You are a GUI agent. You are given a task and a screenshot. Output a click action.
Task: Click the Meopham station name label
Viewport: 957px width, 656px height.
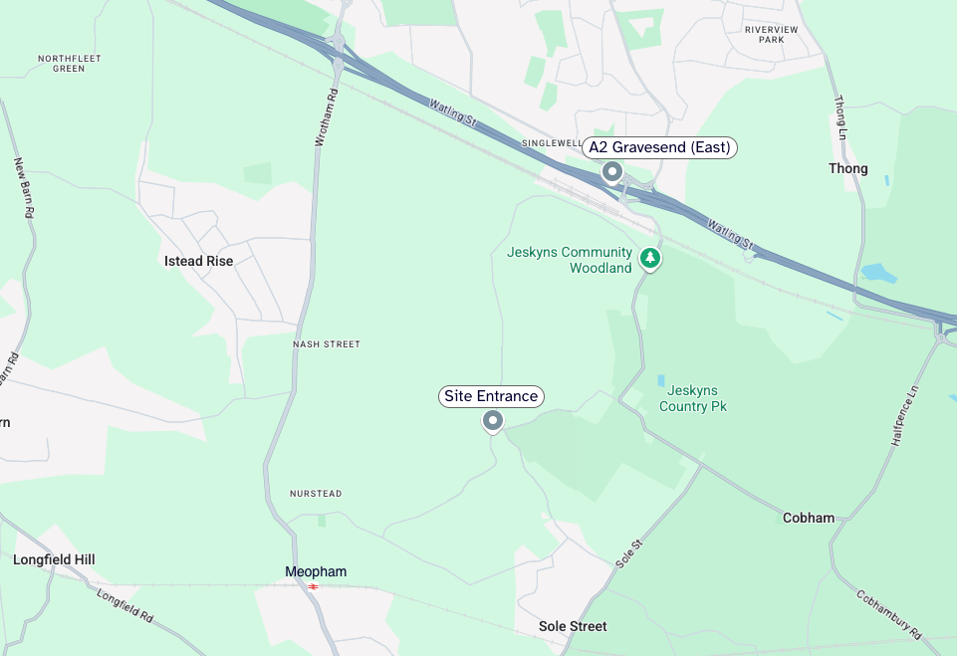click(x=316, y=571)
